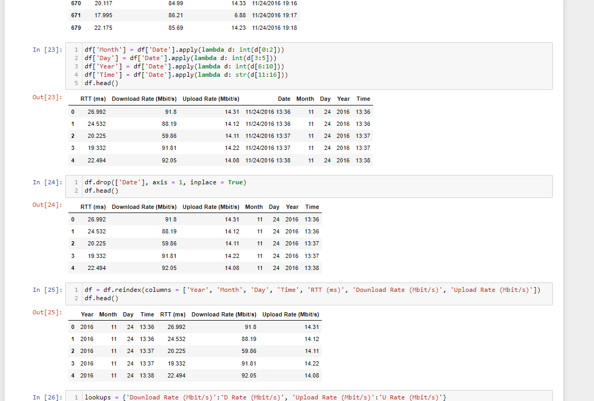Click the Month column header in Out[23] table
Image resolution: width=594 pixels, height=401 pixels.
(305, 99)
